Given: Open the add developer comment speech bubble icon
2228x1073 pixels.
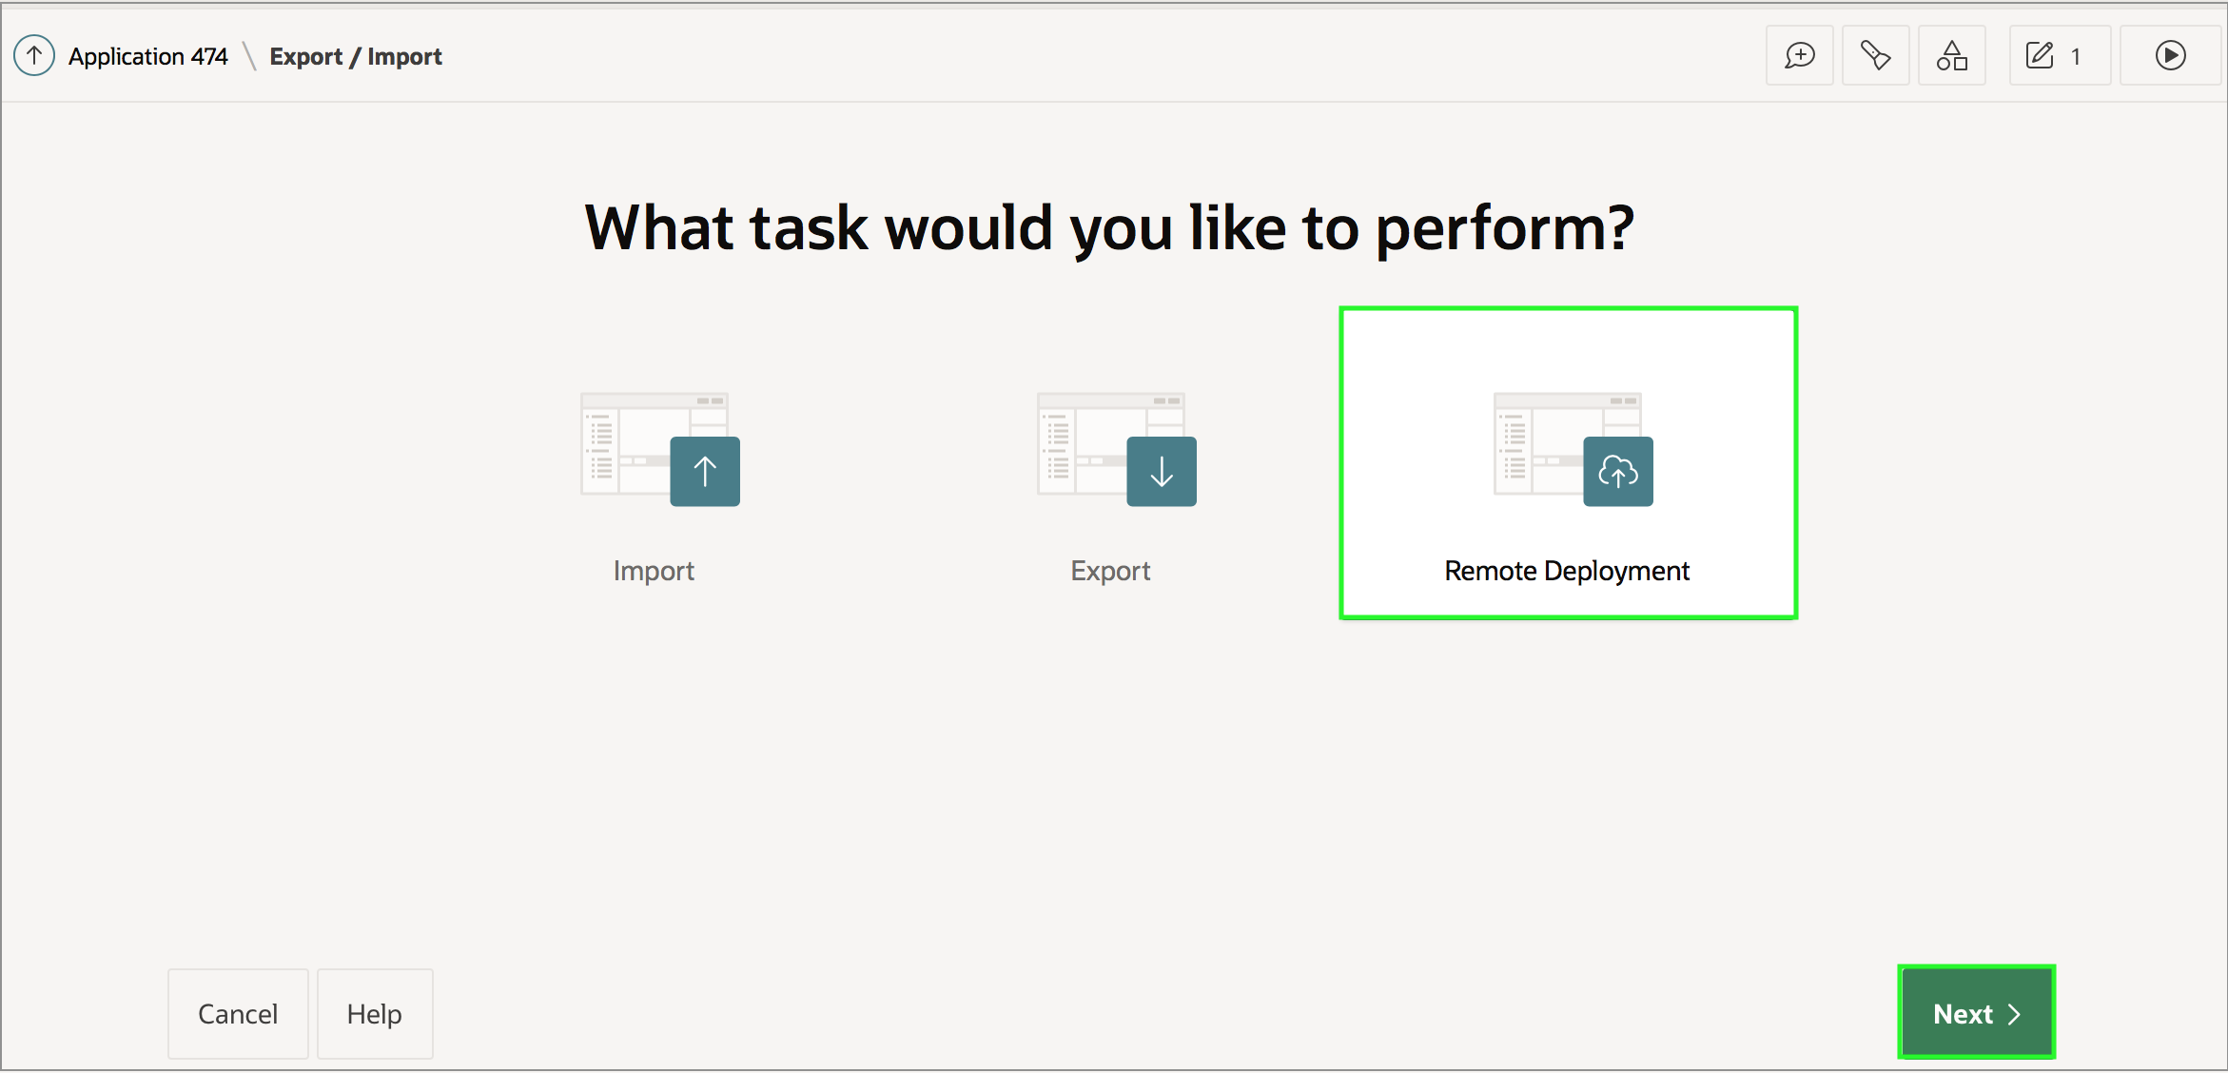Looking at the screenshot, I should click(1799, 56).
